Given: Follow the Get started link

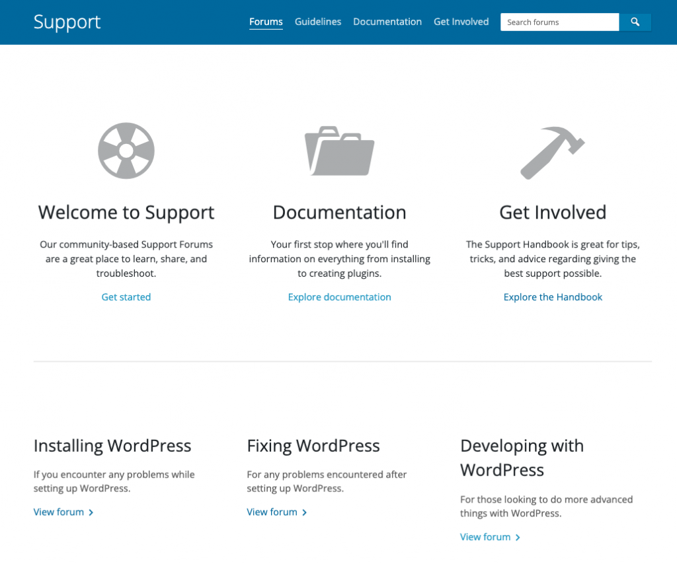Looking at the screenshot, I should [x=126, y=297].
